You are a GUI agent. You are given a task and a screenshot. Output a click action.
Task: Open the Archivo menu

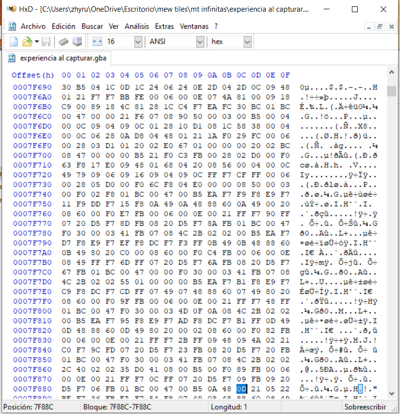[x=33, y=26]
